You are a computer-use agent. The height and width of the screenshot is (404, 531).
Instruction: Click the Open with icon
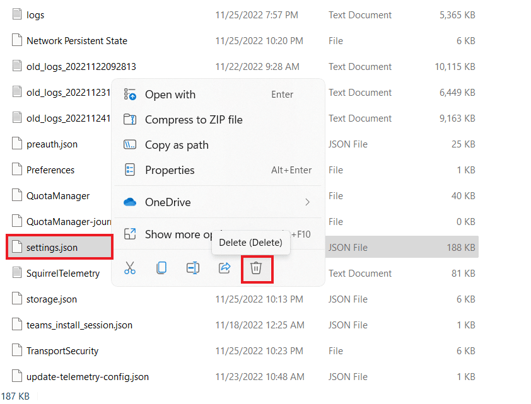[x=130, y=95]
